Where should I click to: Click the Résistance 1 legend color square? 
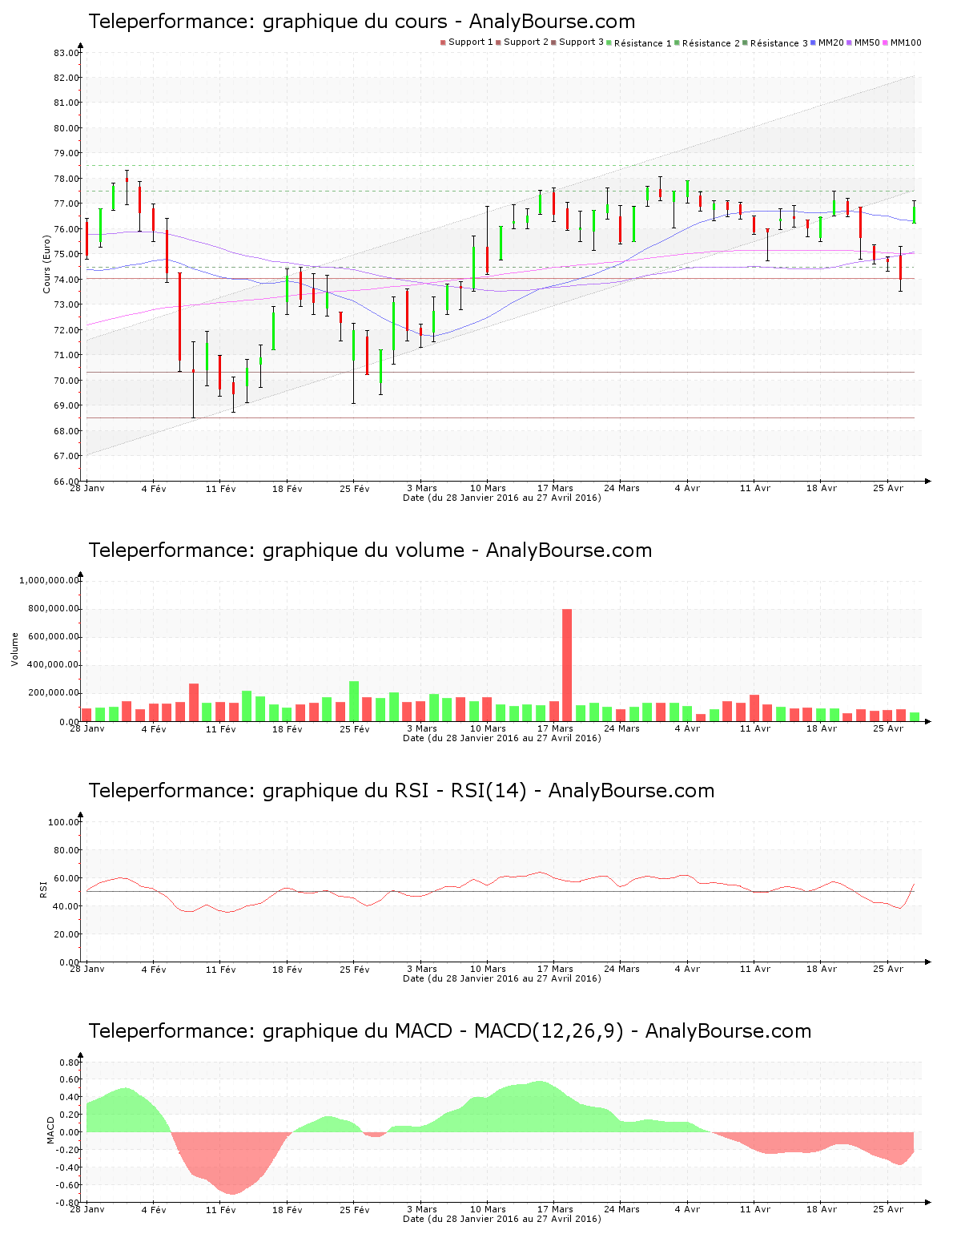point(609,42)
